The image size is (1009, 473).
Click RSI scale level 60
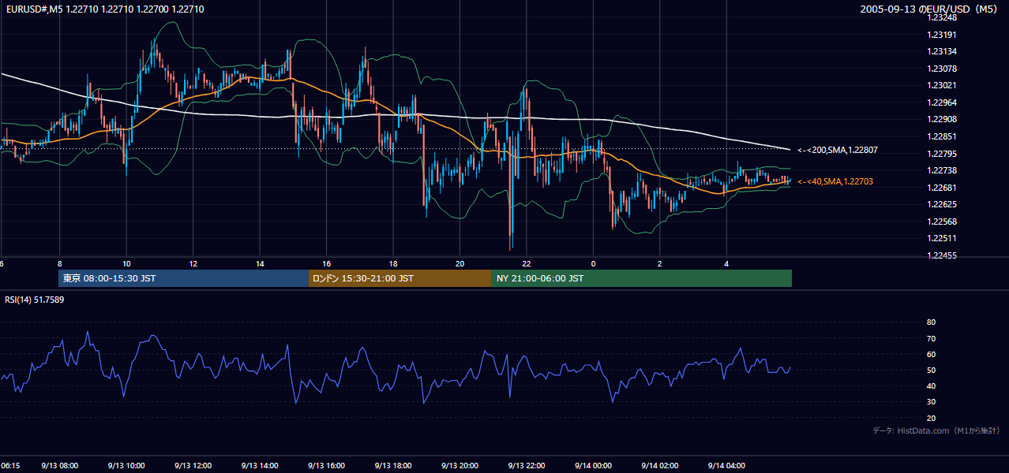[x=931, y=354]
